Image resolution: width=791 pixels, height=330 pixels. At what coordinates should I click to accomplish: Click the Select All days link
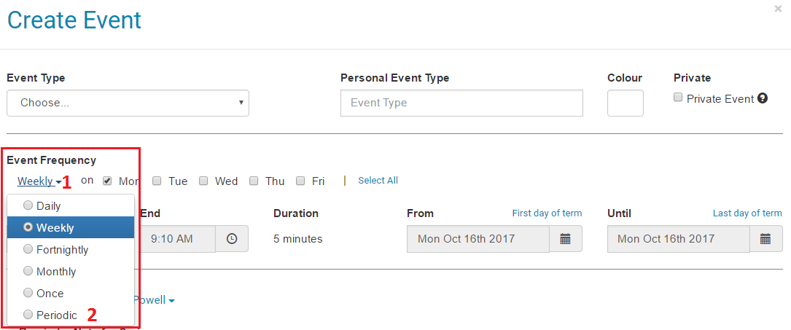pos(378,181)
